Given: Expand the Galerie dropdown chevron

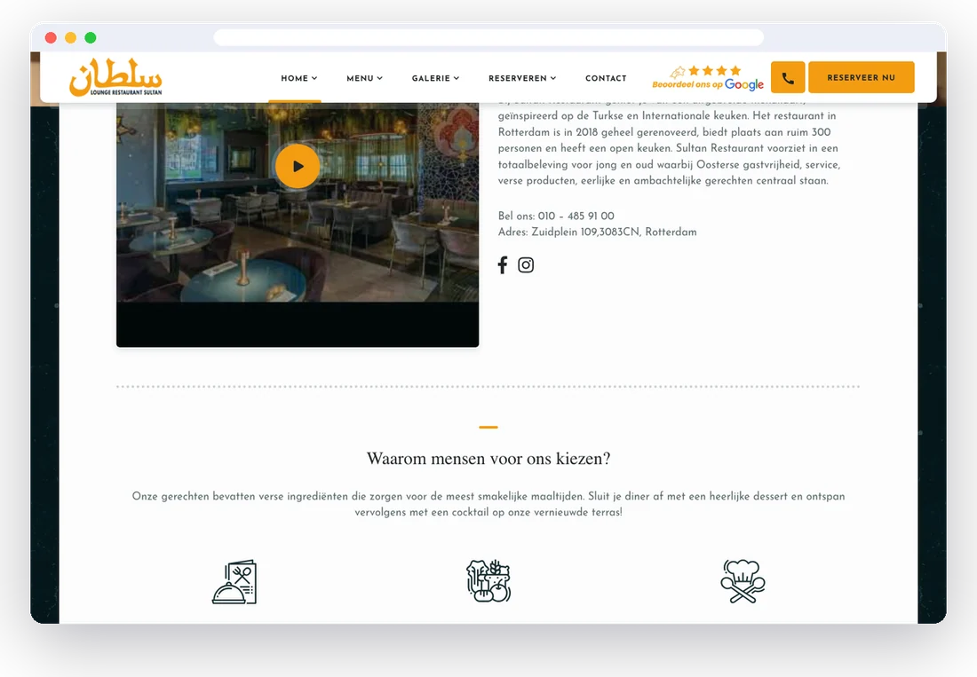Looking at the screenshot, I should (457, 78).
